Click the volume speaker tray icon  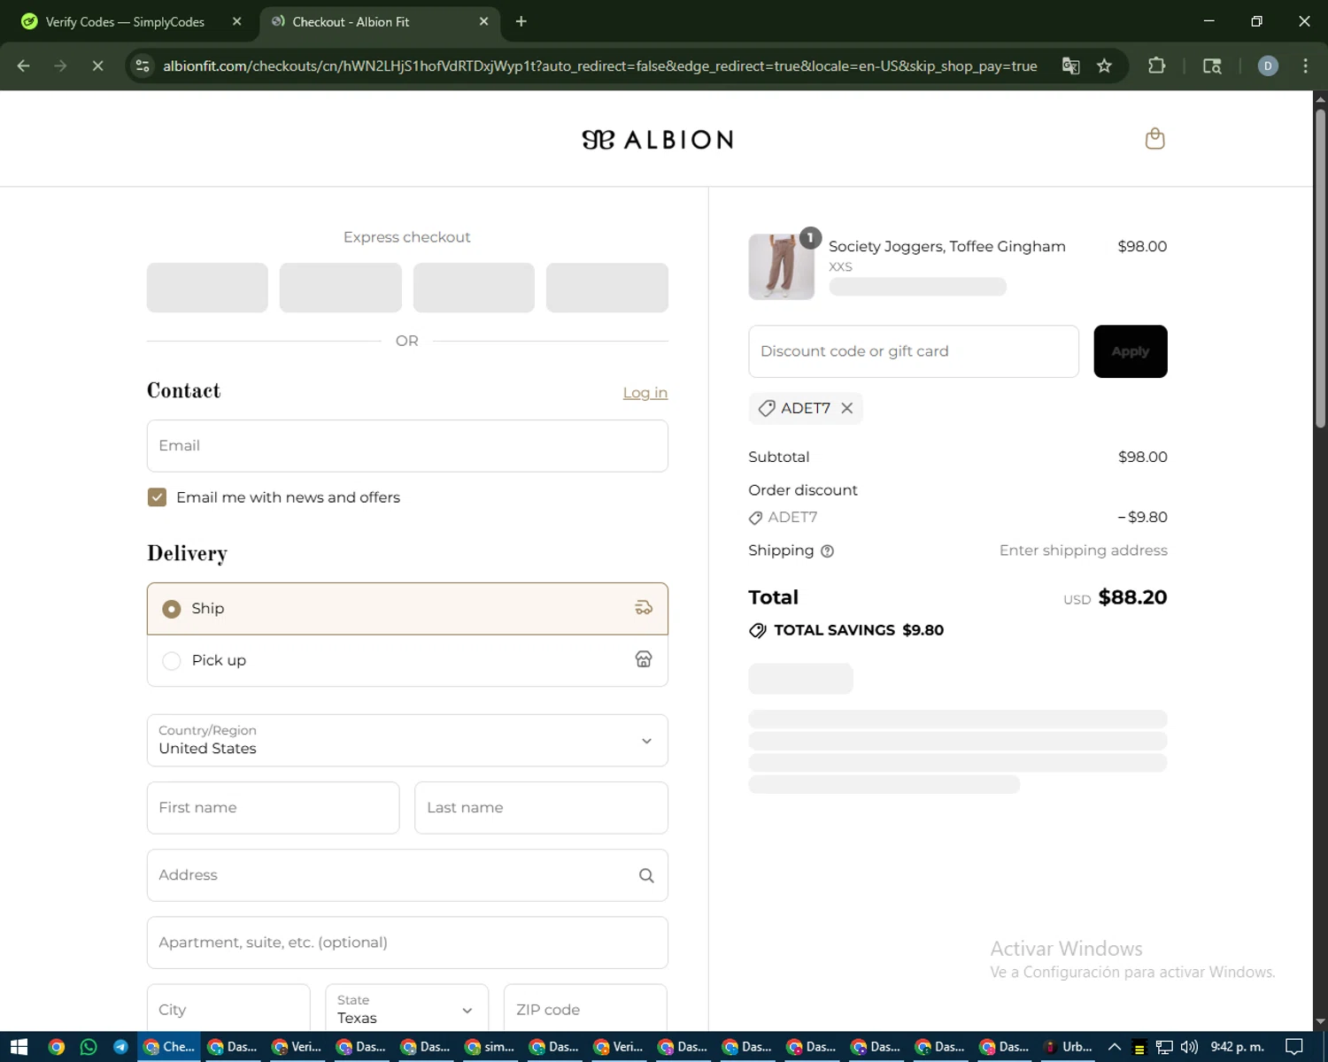click(1188, 1047)
